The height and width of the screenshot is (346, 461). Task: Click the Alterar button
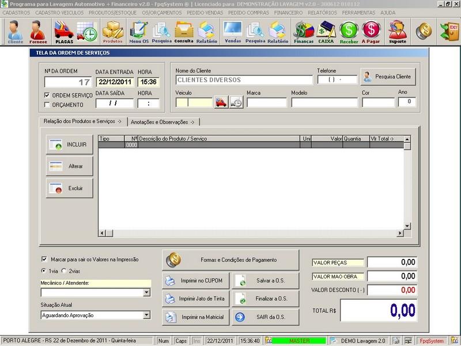pos(69,166)
